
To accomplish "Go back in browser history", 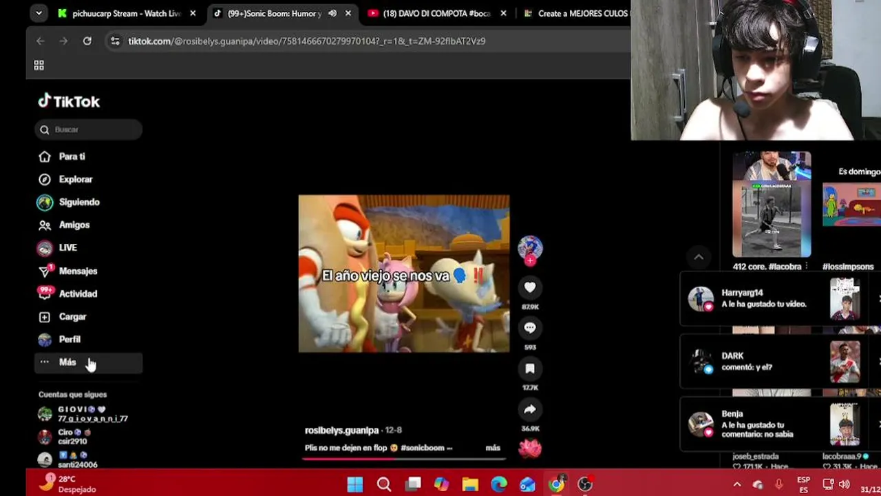I will click(x=41, y=41).
